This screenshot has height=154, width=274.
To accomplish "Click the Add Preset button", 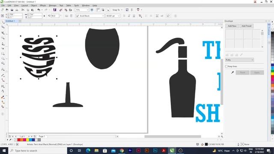I will [x=247, y=26].
